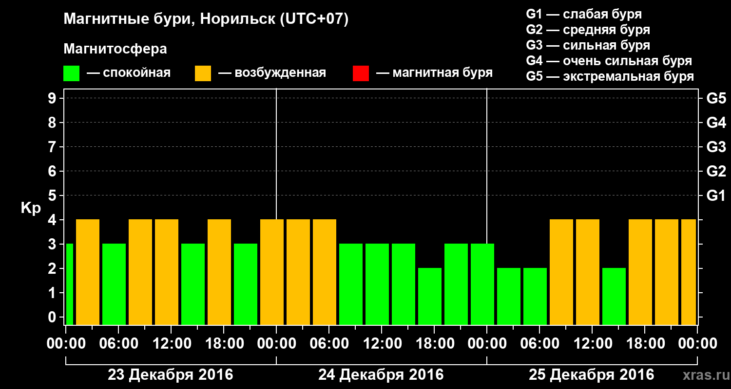
Task: Click the narrow green bar starting 23 December
Action: [x=69, y=284]
